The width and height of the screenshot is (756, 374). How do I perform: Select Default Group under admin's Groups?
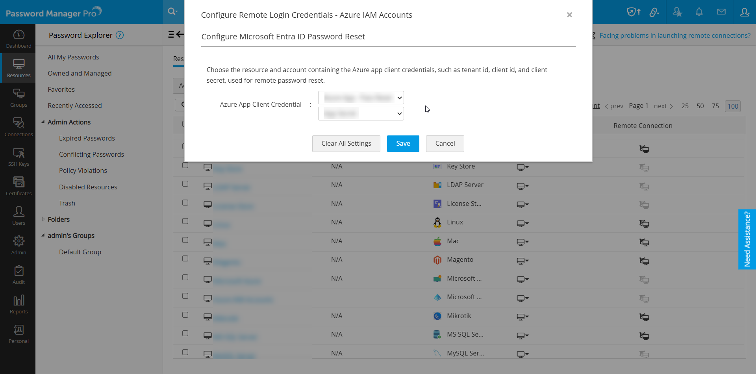click(80, 252)
